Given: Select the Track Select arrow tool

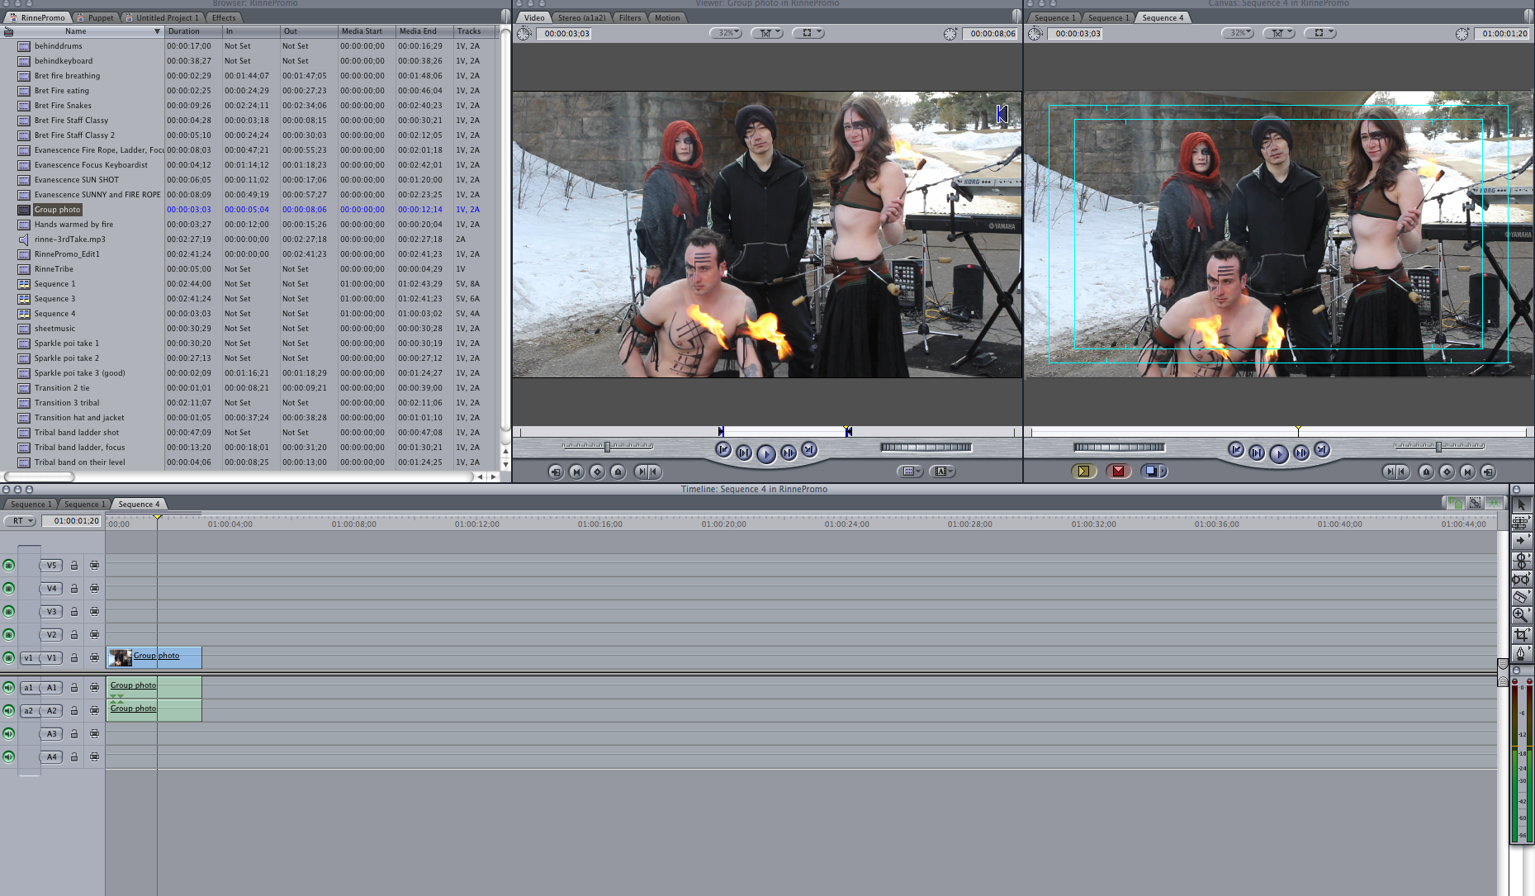Looking at the screenshot, I should click(x=1521, y=541).
